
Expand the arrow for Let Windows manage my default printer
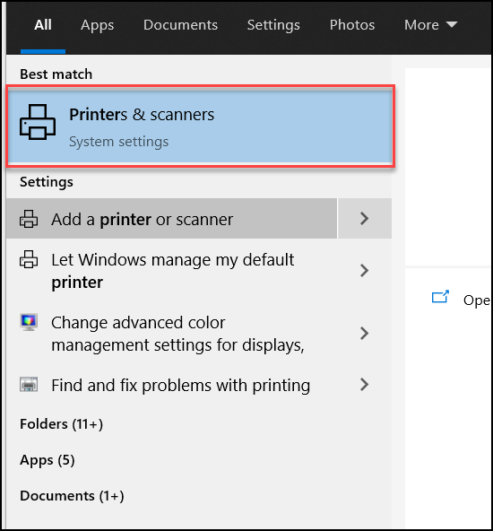point(365,271)
